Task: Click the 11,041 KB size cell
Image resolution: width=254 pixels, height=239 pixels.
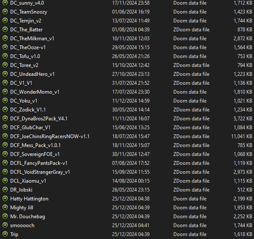Action: (x=242, y=136)
